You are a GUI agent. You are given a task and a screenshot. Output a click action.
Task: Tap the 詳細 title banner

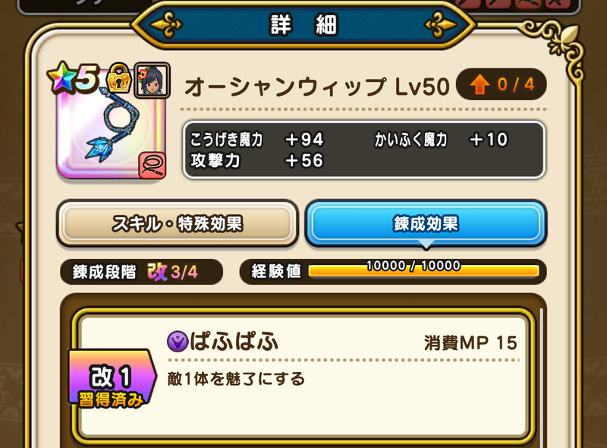[303, 25]
